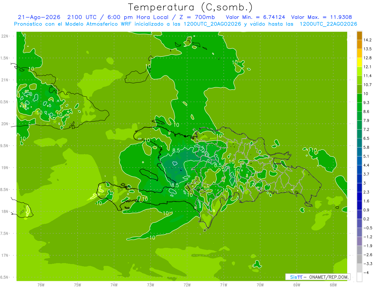Select valid-until time '1200UTC_22AGO2026'
This screenshot has height=289, width=374.
[x=328, y=24]
